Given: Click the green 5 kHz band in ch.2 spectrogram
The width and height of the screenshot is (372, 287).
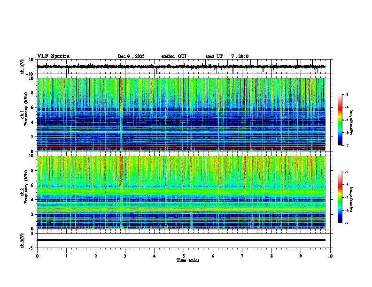Looking at the screenshot, I should 181,191.
